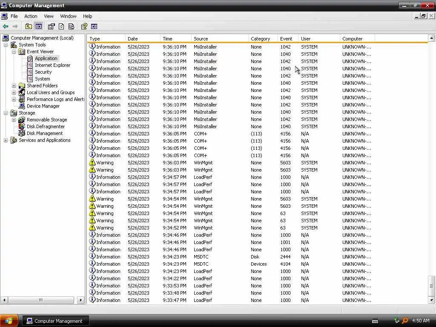Open Device Manager in the tree

pos(43,106)
